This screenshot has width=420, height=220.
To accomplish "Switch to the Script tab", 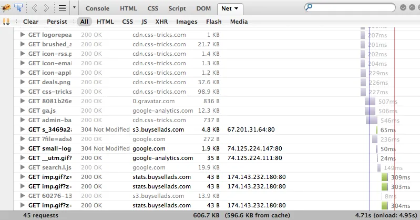I will (x=177, y=8).
